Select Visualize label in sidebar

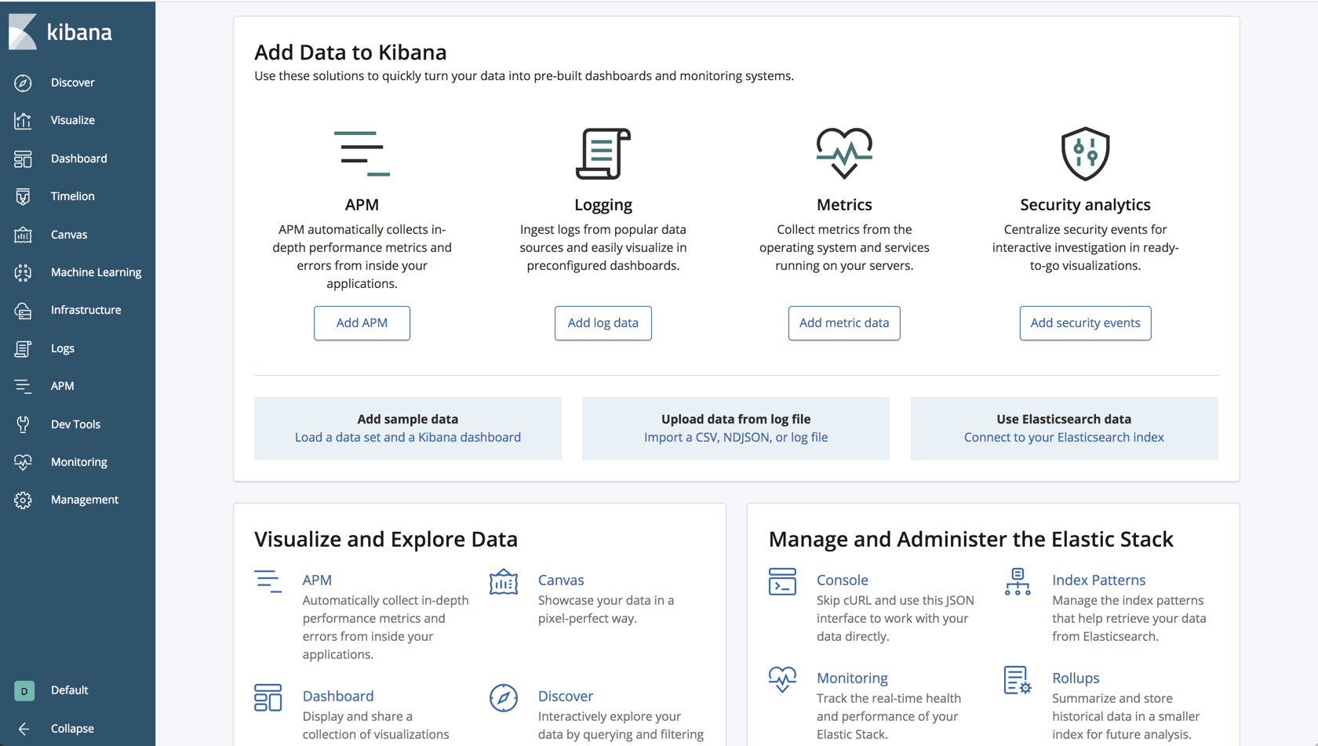[73, 120]
